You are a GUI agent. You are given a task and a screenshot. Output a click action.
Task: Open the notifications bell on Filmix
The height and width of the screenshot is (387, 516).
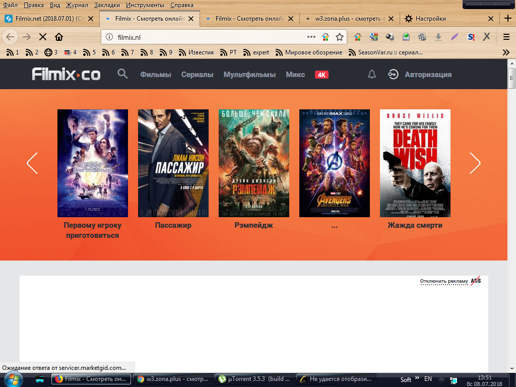[372, 75]
